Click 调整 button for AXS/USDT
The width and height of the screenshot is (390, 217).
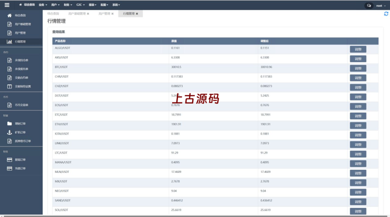pos(358,59)
